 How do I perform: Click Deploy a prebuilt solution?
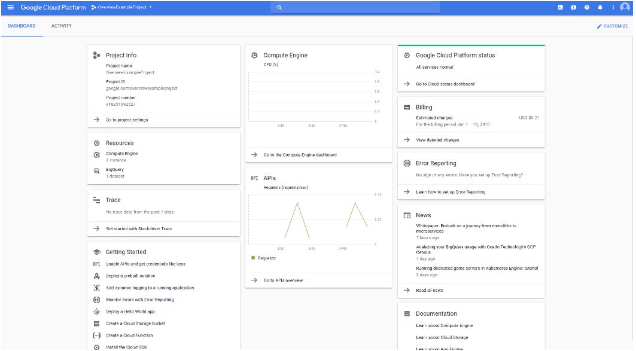[x=130, y=276]
